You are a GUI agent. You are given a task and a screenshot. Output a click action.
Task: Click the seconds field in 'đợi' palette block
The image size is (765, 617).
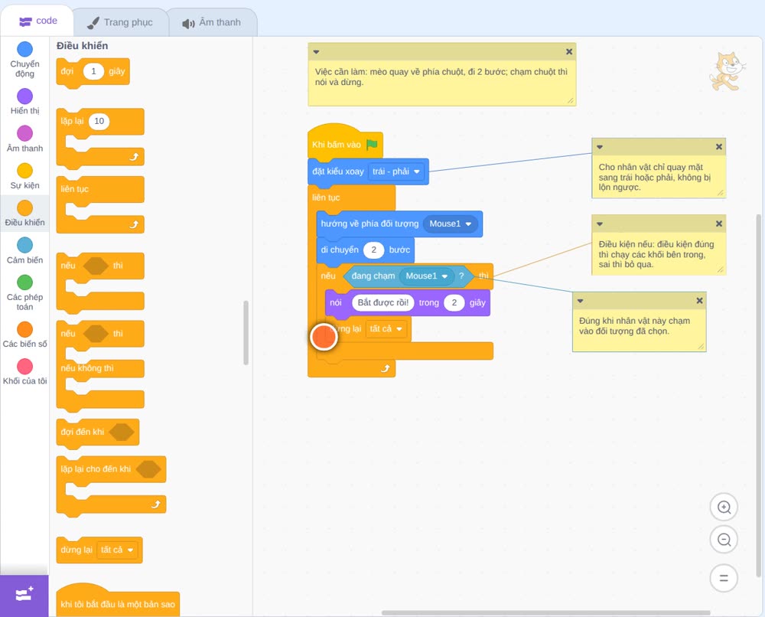click(93, 71)
